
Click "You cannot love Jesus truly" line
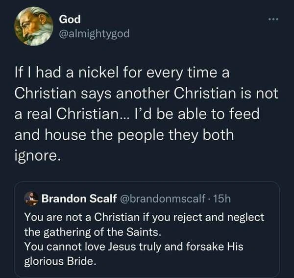(x=83, y=247)
